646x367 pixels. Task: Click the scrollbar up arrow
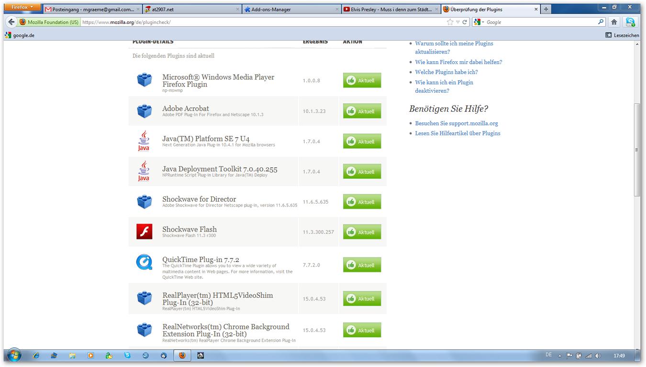tap(637, 44)
